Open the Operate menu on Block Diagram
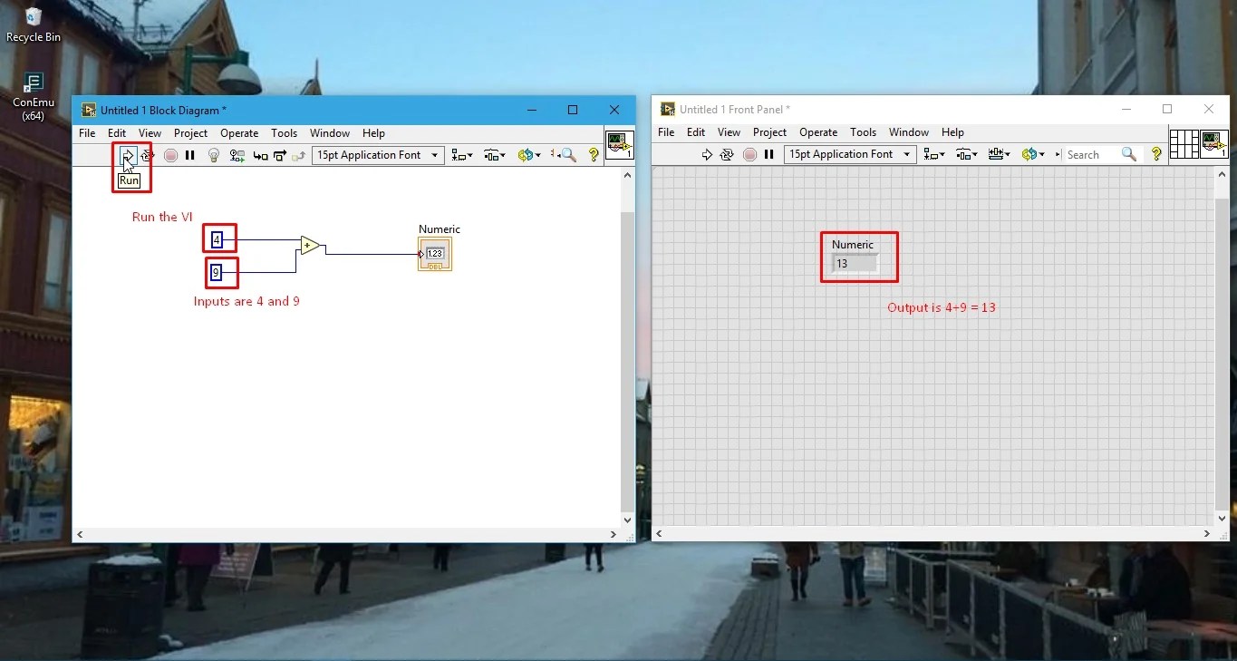This screenshot has width=1237, height=661. pyautogui.click(x=238, y=133)
